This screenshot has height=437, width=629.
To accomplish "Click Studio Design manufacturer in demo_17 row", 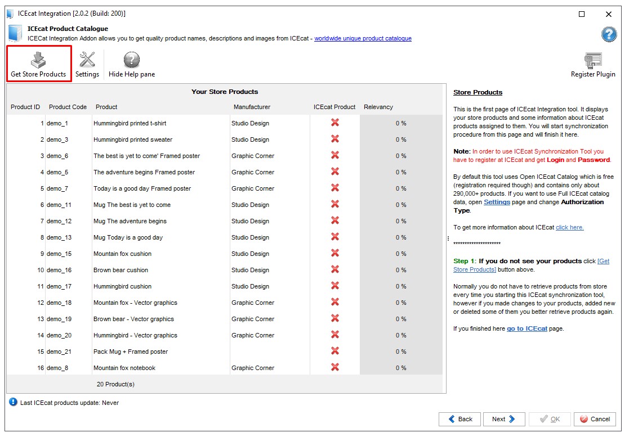I will pyautogui.click(x=251, y=286).
